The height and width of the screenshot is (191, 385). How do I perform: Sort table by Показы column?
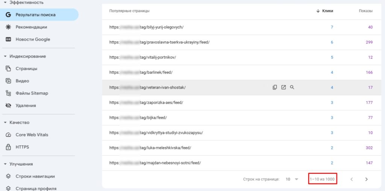(365, 11)
